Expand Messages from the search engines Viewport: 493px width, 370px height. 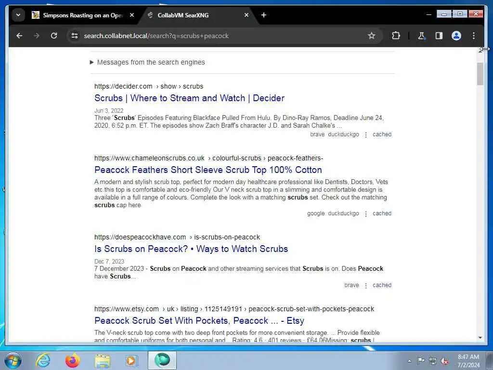coord(147,62)
